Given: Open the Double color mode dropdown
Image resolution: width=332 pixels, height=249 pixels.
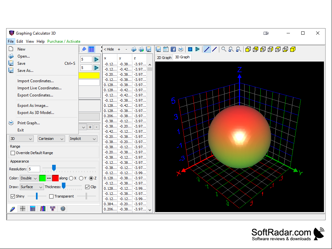Looking at the screenshot, I should coord(29,178).
